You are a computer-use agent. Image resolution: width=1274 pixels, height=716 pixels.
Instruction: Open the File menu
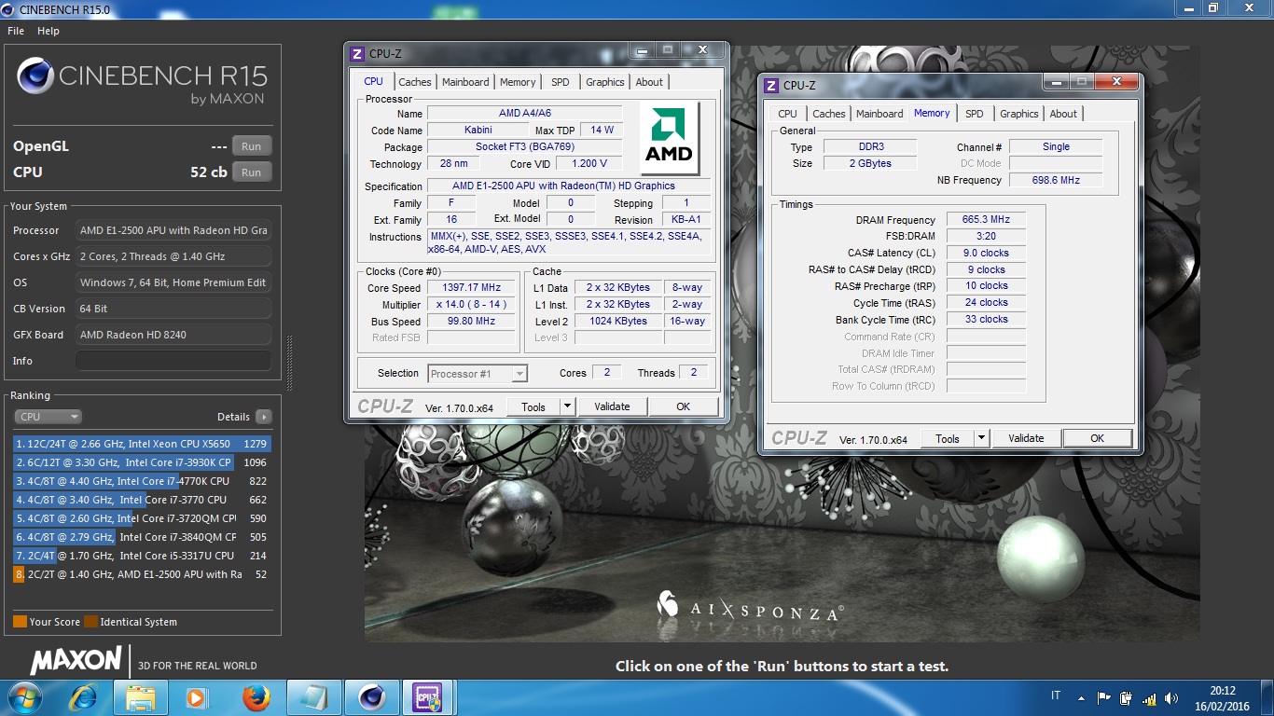pos(16,31)
